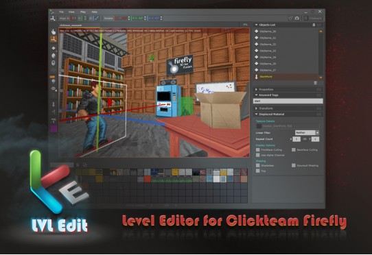Collapse the Displayed Material section

pos(256,114)
